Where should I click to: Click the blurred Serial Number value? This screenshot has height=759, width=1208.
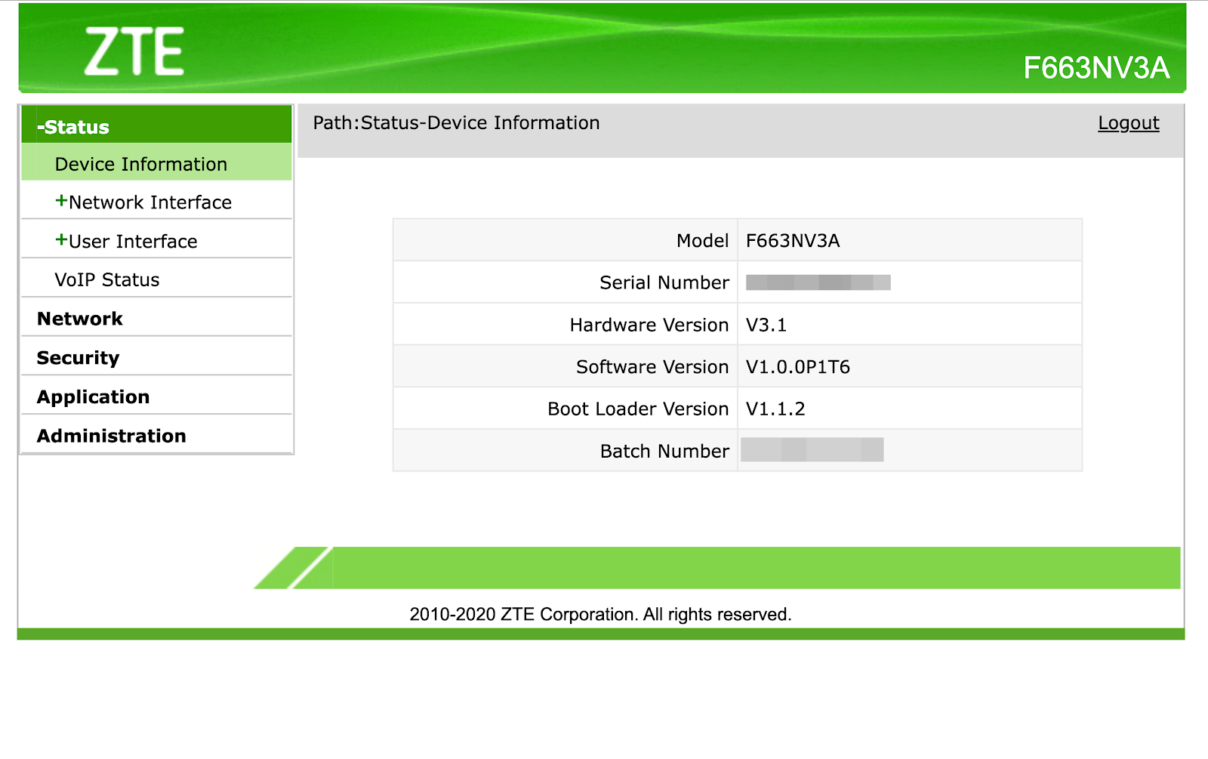tap(818, 282)
